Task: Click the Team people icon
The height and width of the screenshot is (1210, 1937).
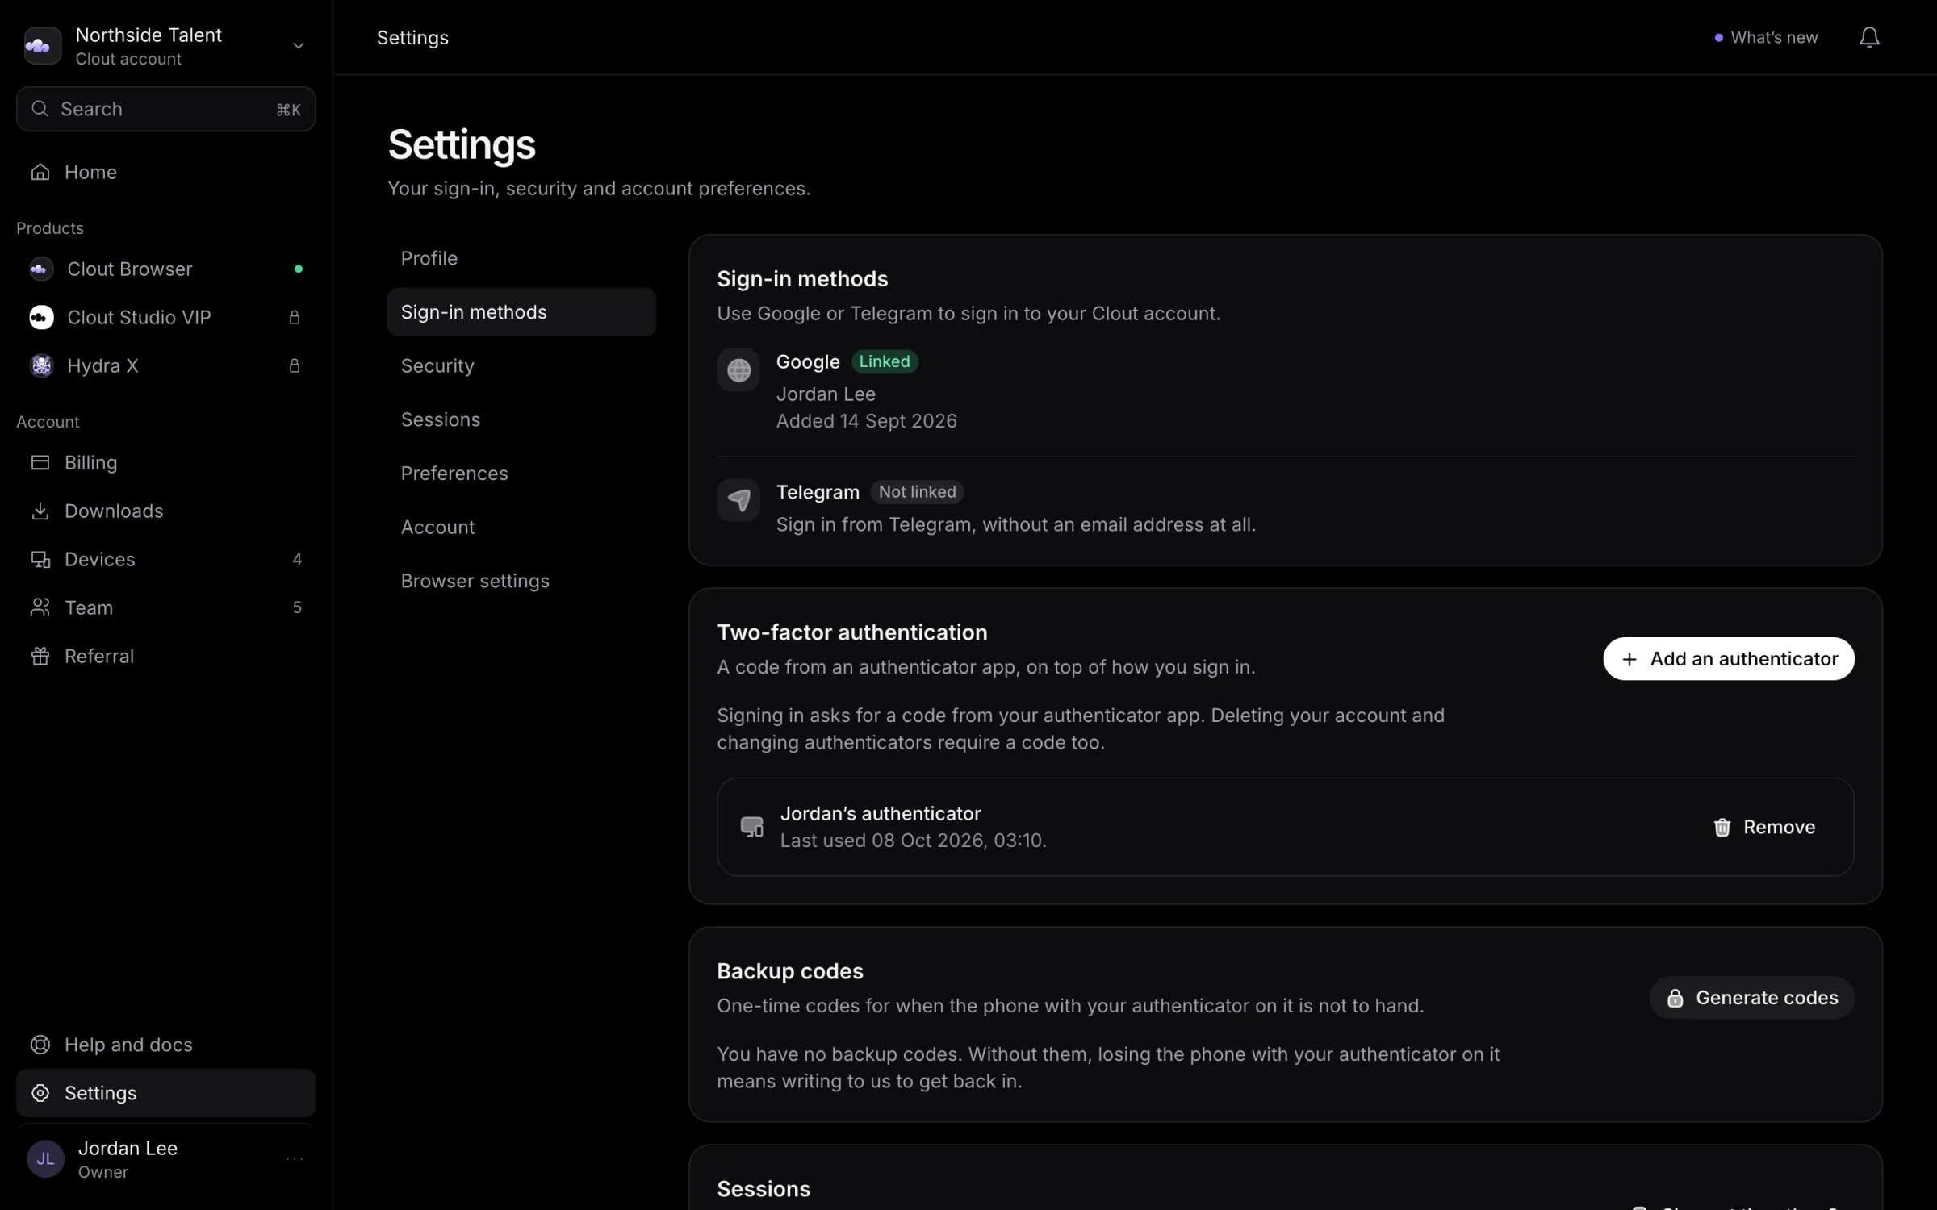Action: (x=40, y=607)
